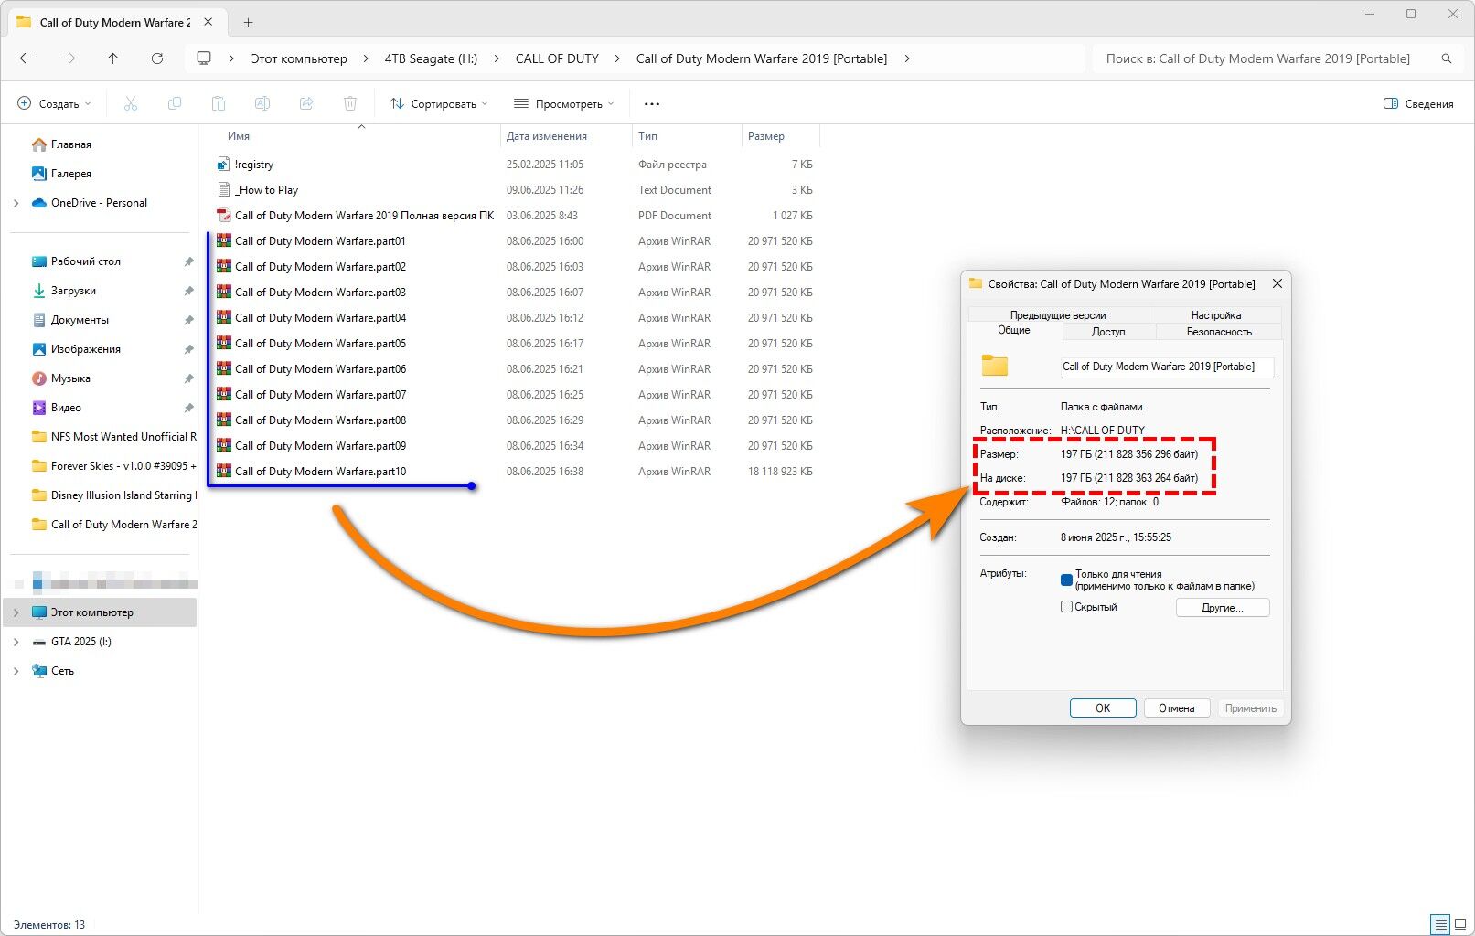Open a new Explorer tab

tap(249, 23)
